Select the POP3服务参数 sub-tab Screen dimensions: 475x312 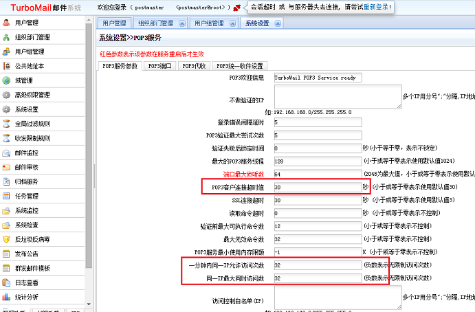120,66
